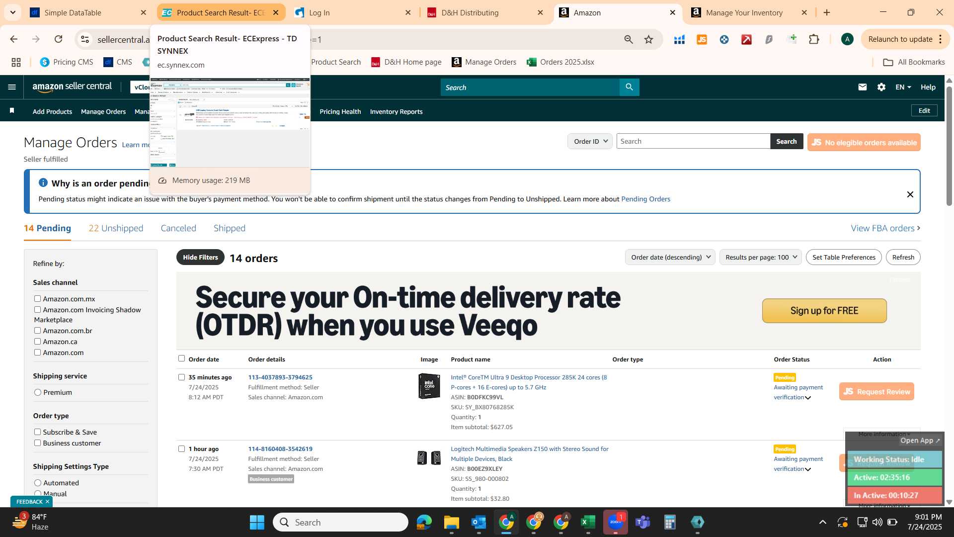Expand awaiting payment status for Logitech order
The image size is (954, 537).
coord(808,469)
